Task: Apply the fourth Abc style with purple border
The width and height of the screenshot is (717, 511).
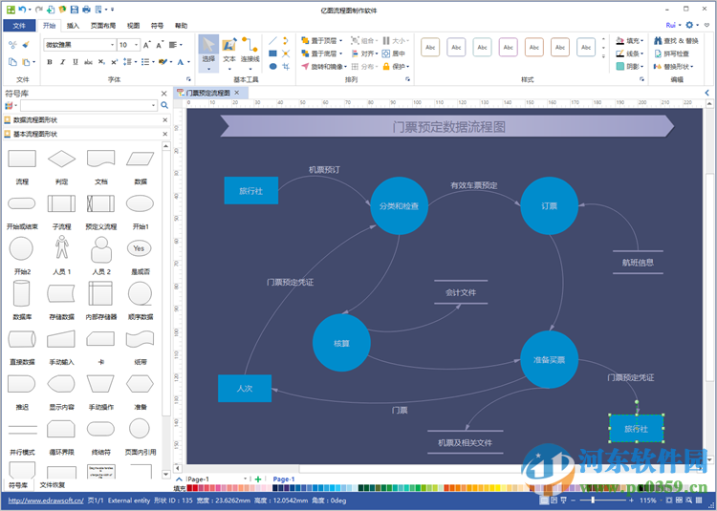Action: [x=508, y=47]
